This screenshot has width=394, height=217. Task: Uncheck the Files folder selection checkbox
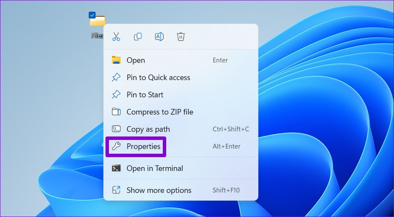[x=92, y=15]
